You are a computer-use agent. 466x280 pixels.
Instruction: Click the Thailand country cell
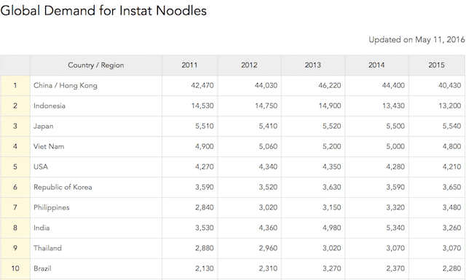click(95, 248)
